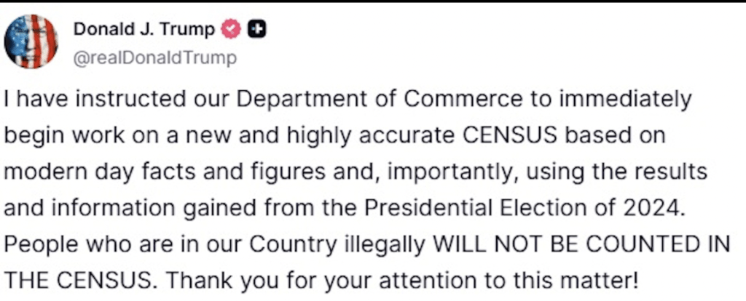
Task: Click the black plus badge icon
Action: pyautogui.click(x=257, y=29)
